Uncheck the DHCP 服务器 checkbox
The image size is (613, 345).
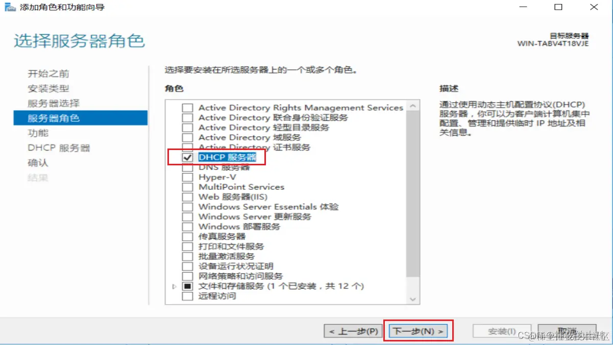(188, 158)
